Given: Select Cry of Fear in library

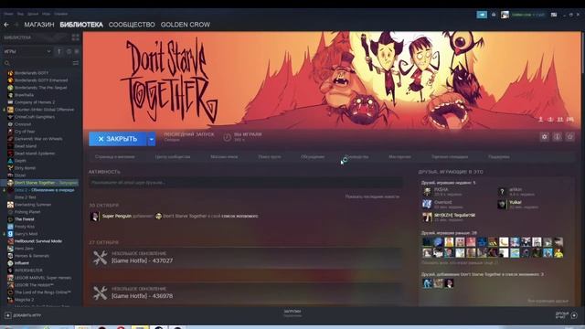Looking at the screenshot, I should pyautogui.click(x=25, y=132).
